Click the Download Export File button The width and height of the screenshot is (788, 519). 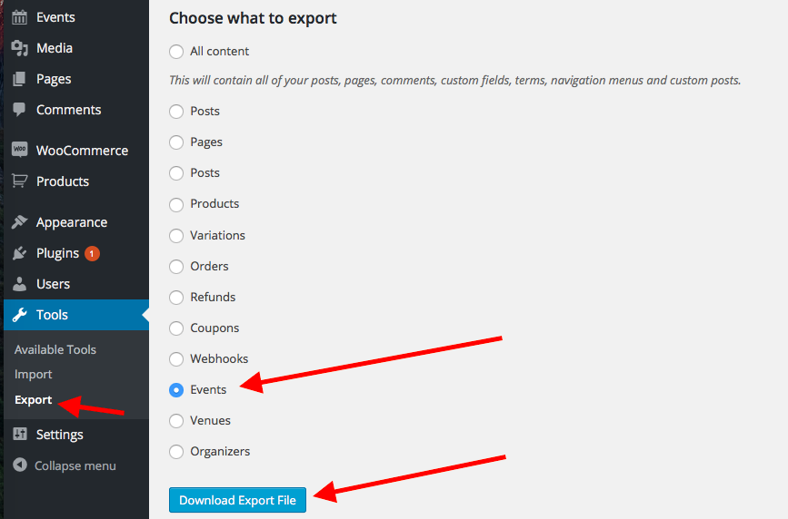(x=237, y=500)
